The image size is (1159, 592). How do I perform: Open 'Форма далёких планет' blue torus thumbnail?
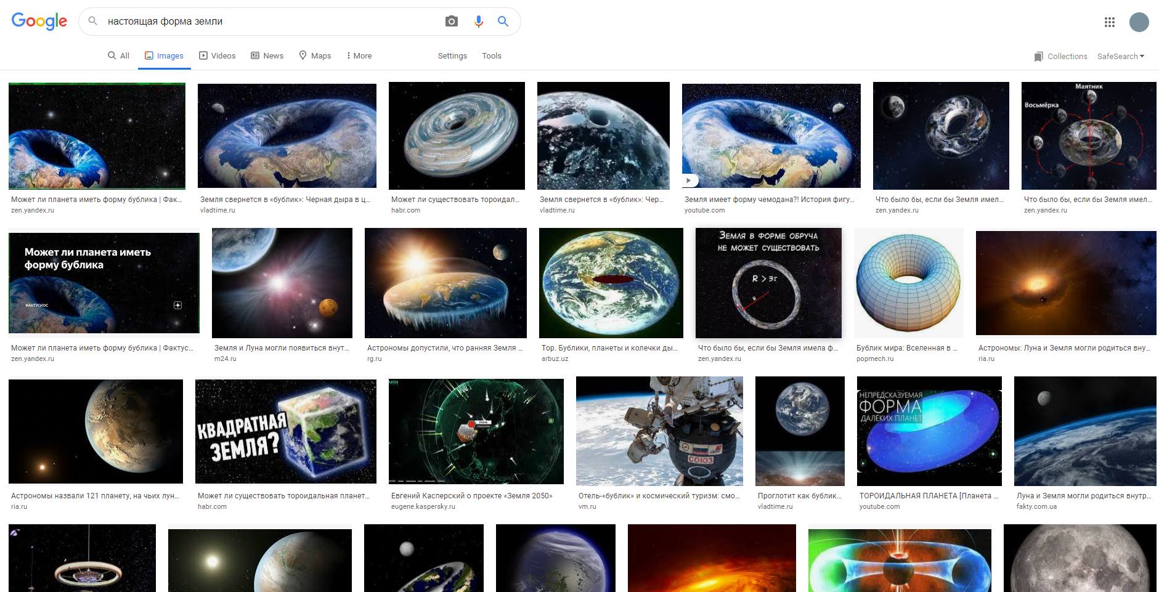click(929, 431)
